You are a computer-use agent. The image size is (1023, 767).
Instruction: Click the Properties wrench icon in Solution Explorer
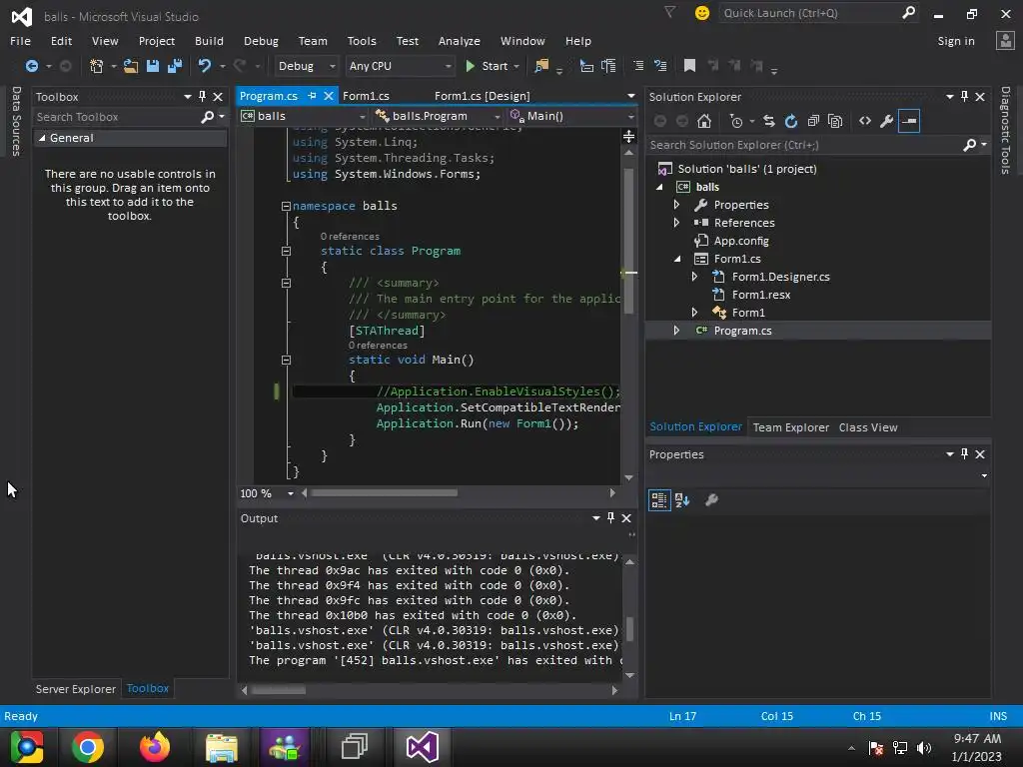887,121
